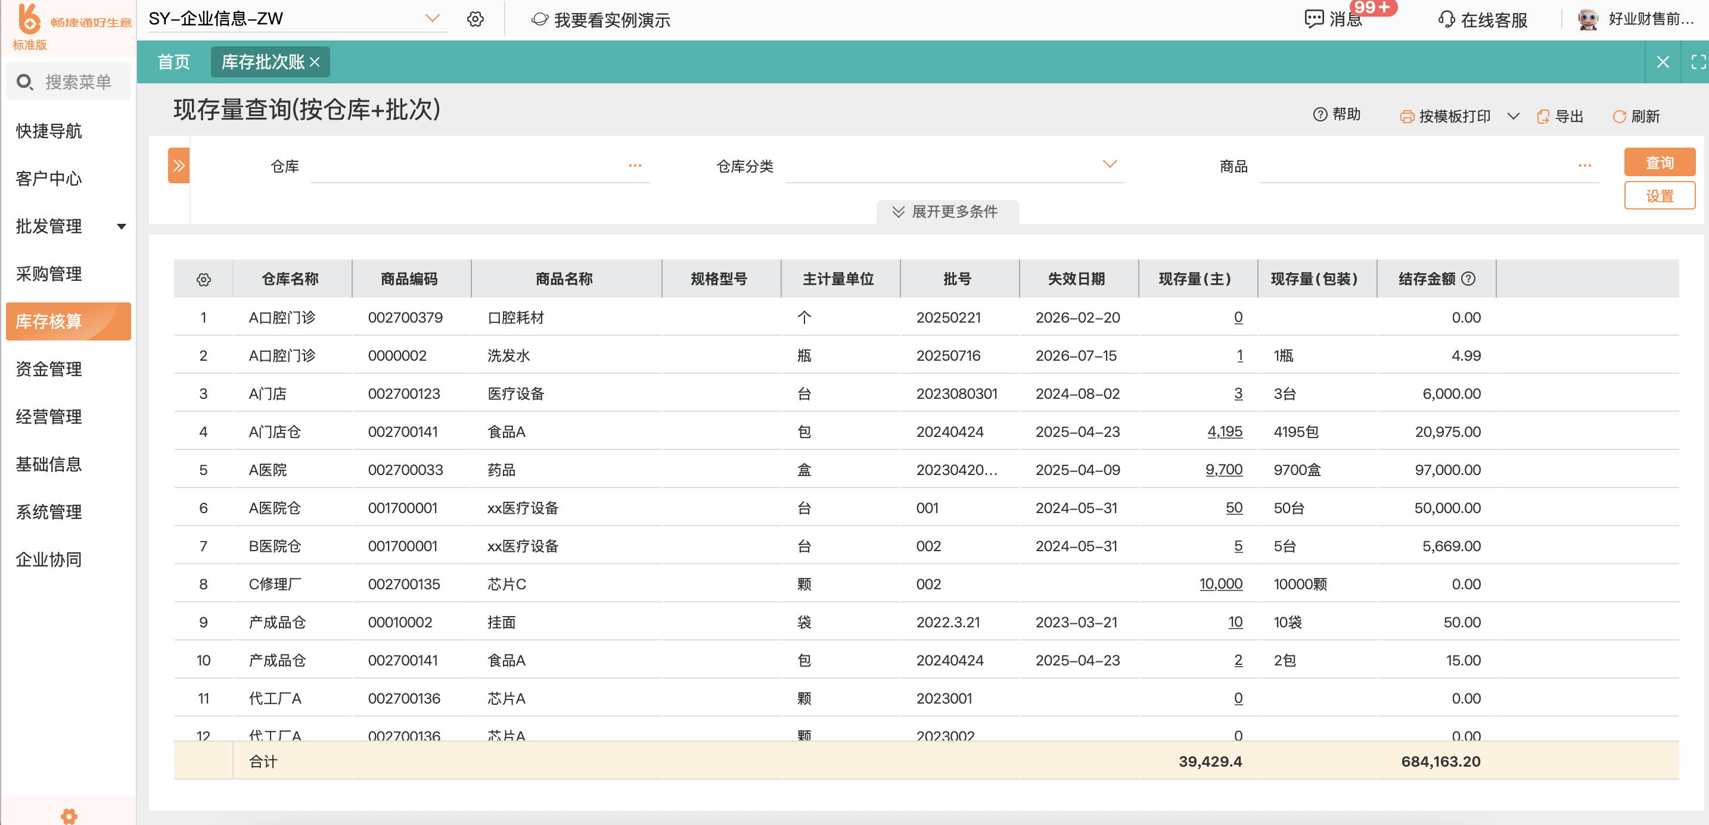This screenshot has height=825, width=1709.
Task: Open 采购管理 in the sidebar menu
Action: pos(49,274)
